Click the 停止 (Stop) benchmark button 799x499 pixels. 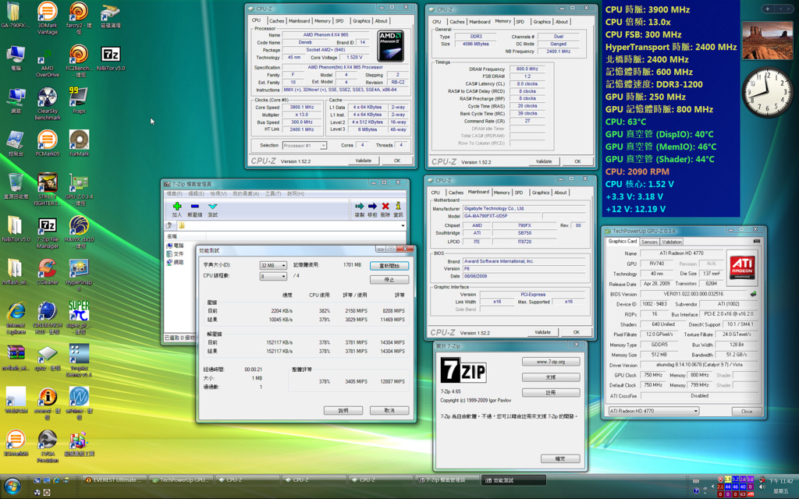389,280
